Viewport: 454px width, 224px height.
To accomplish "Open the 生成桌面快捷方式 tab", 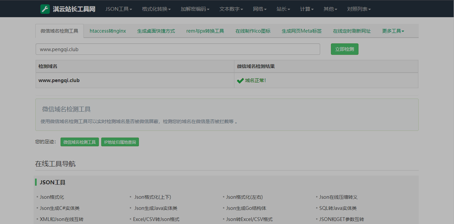I will tap(156, 31).
